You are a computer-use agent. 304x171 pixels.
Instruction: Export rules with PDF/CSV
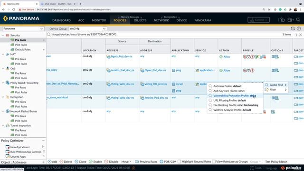pyautogui.click(x=168, y=161)
